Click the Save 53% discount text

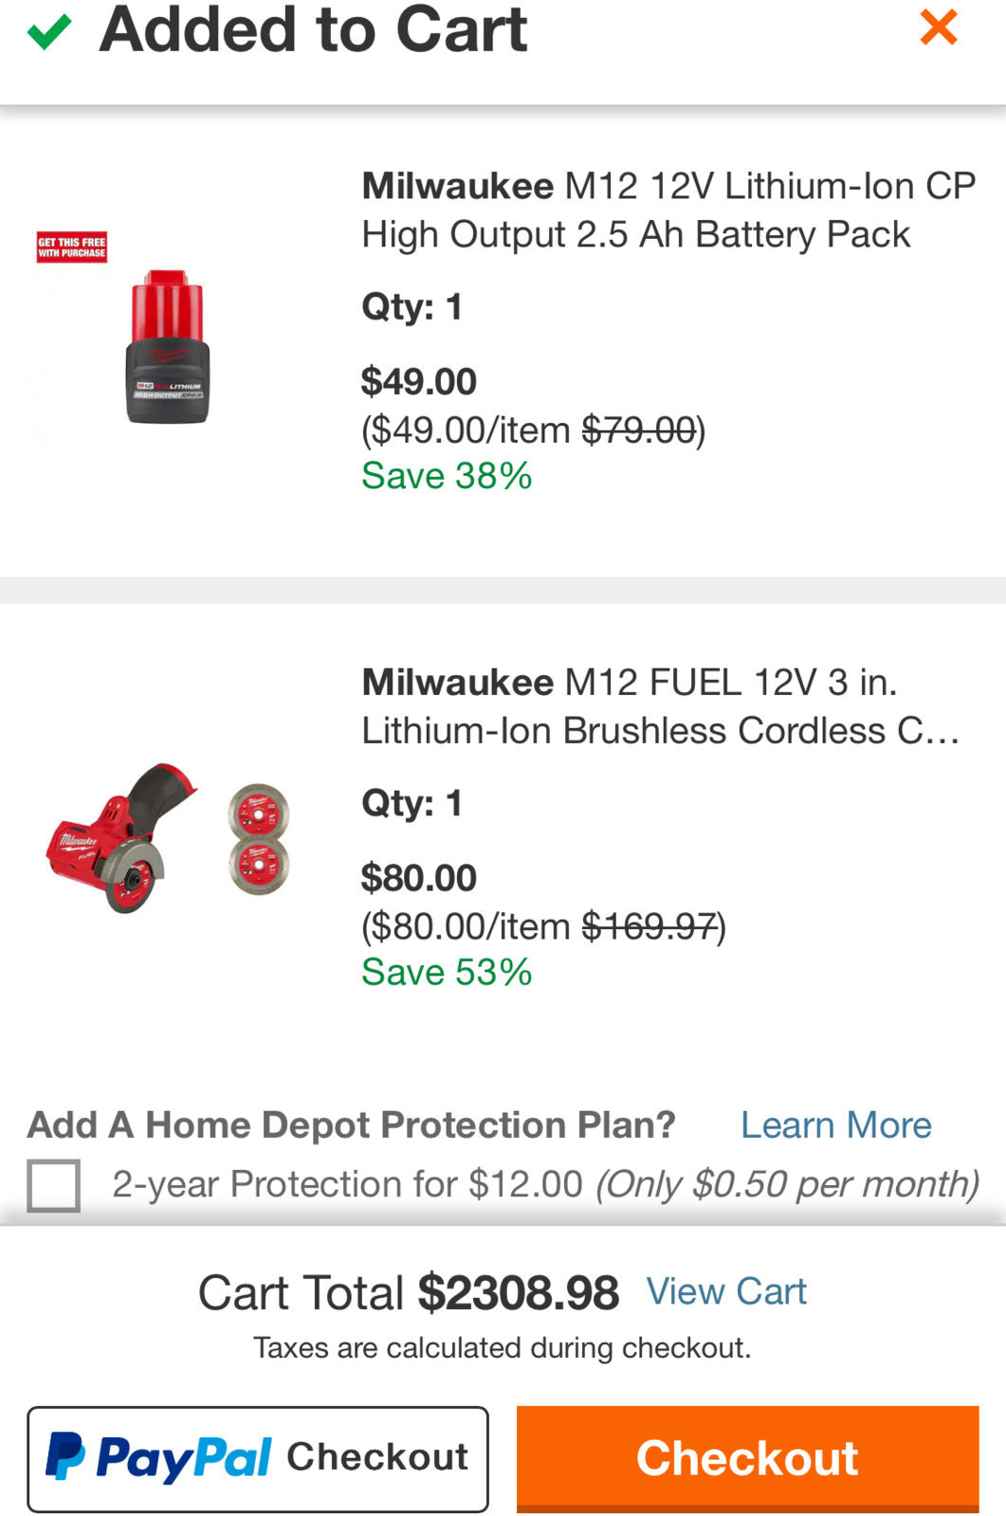(447, 973)
